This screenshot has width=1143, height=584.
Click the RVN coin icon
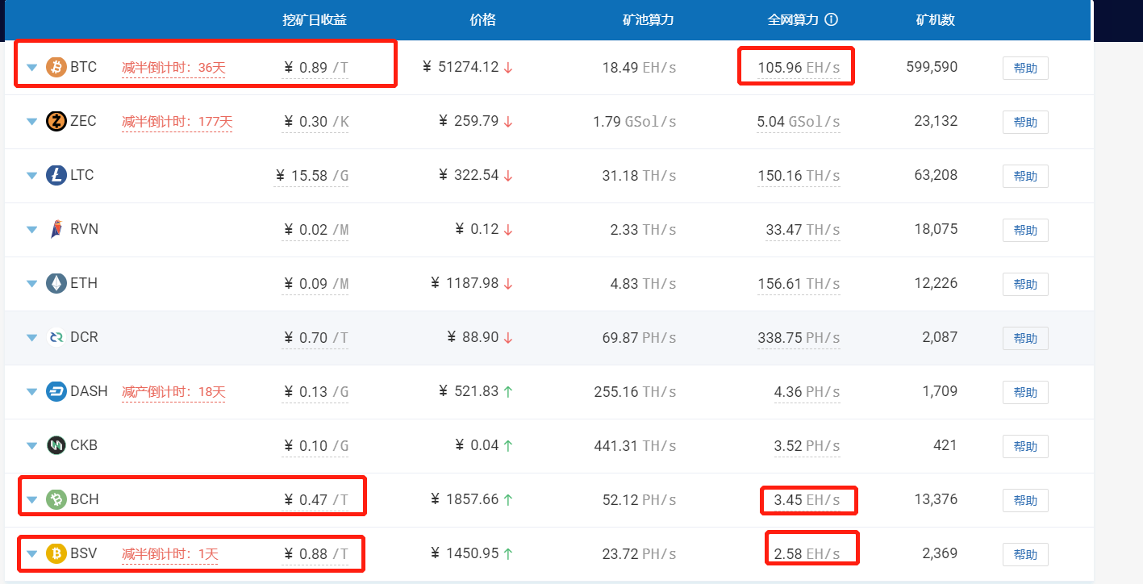pyautogui.click(x=56, y=229)
